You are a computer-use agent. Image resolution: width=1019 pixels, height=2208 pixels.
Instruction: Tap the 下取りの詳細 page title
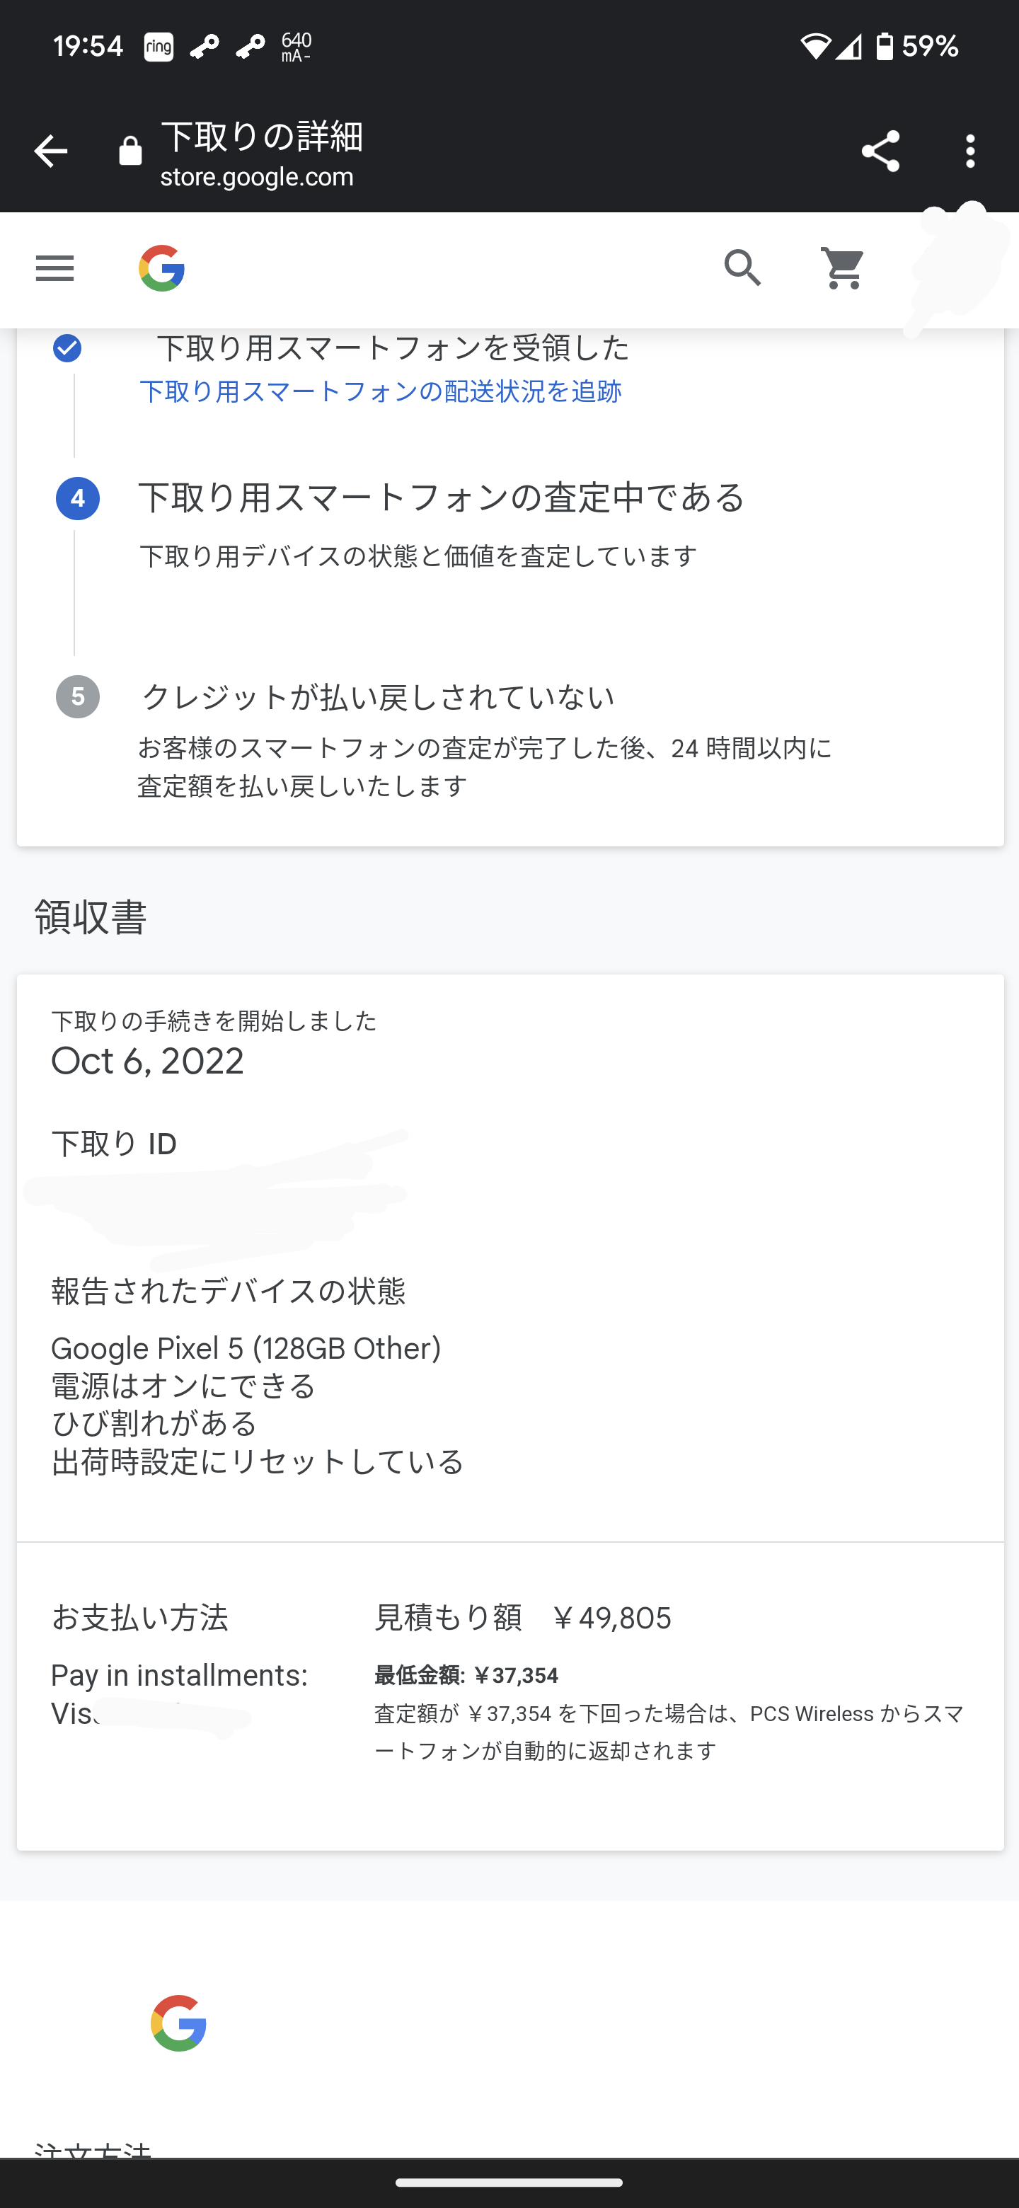pos(263,137)
